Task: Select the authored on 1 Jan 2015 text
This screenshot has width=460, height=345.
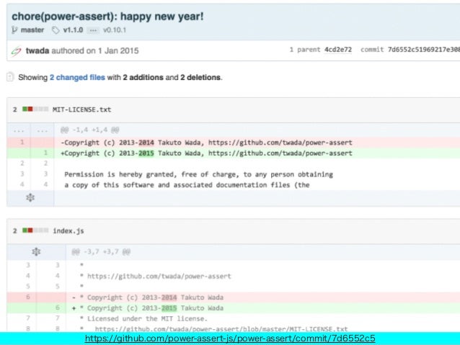Action: (x=95, y=50)
